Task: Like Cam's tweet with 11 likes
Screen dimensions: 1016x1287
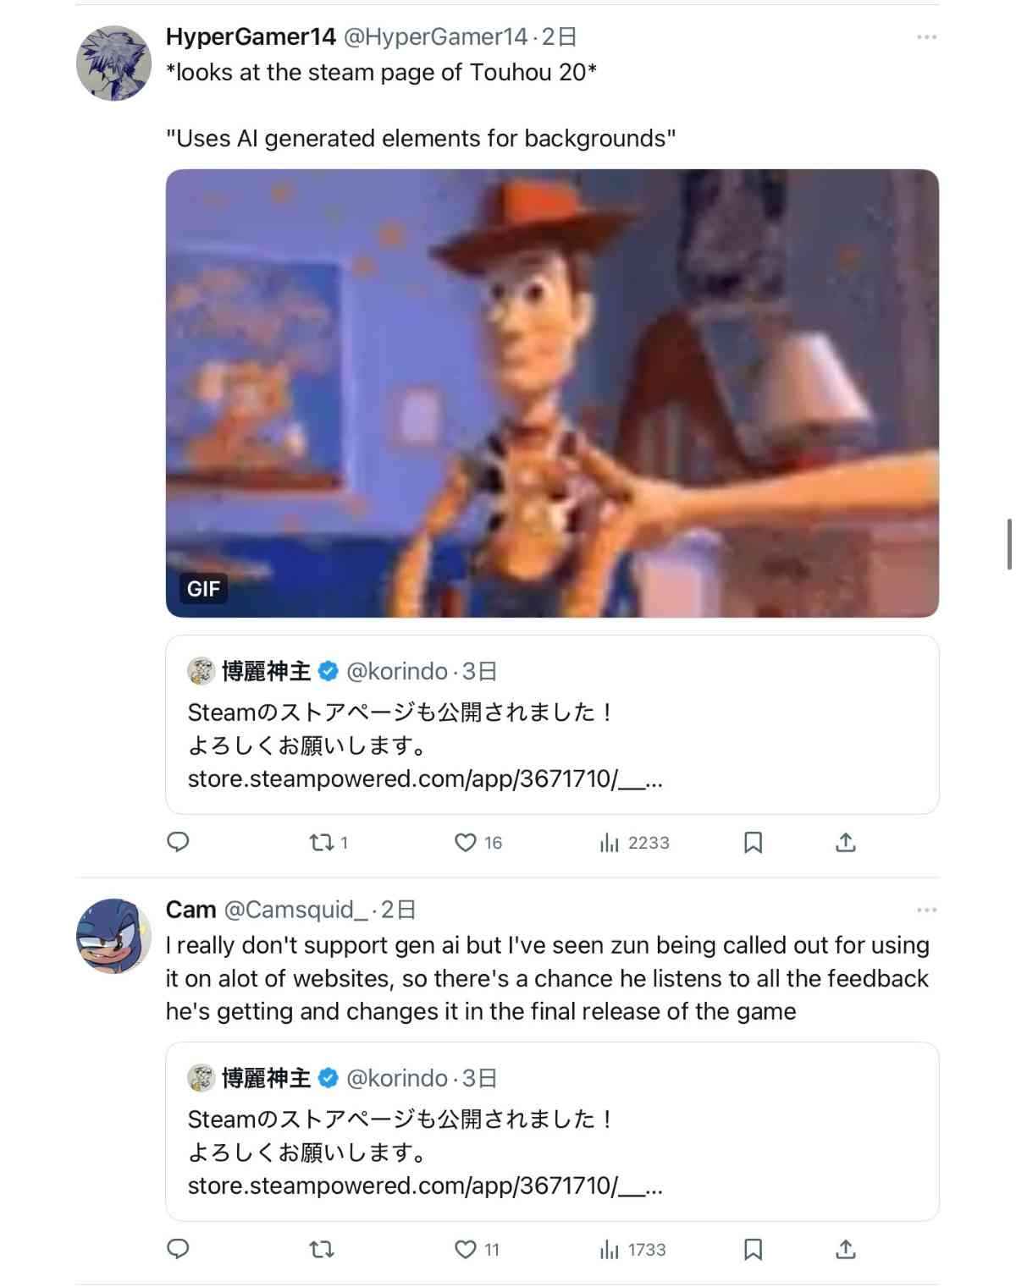Action: 478,1249
